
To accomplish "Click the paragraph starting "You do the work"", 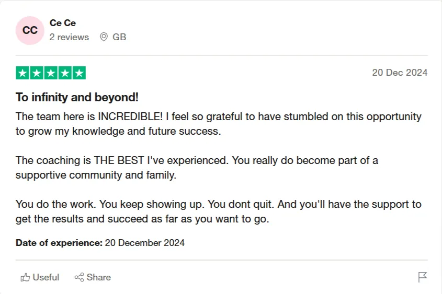I will [218, 211].
